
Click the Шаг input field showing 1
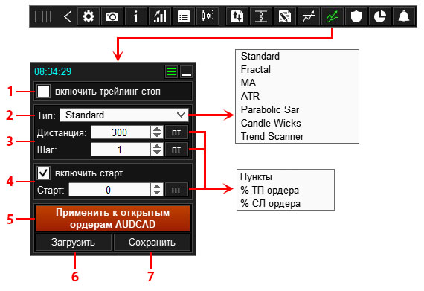121,150
